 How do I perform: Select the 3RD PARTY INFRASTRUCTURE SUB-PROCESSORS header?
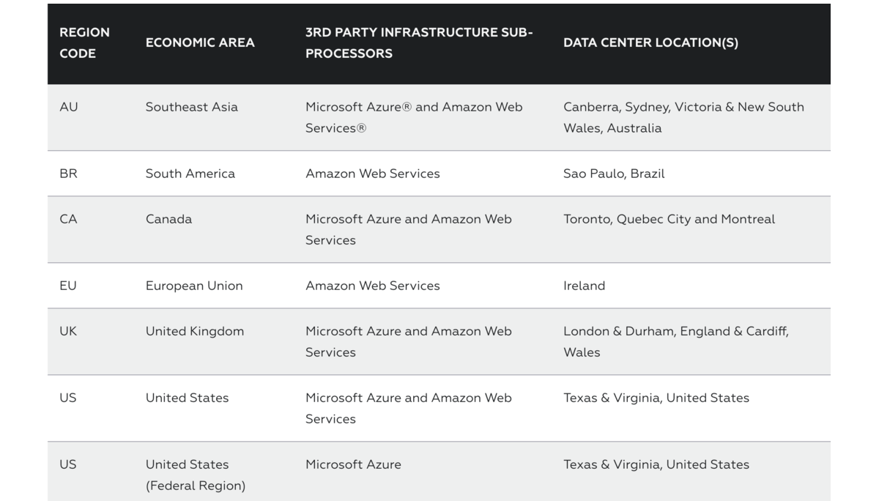pyautogui.click(x=419, y=42)
